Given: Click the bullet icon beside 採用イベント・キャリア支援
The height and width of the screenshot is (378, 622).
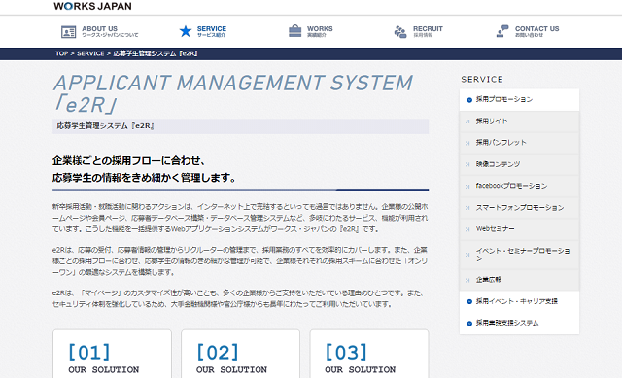Looking at the screenshot, I should tap(469, 302).
